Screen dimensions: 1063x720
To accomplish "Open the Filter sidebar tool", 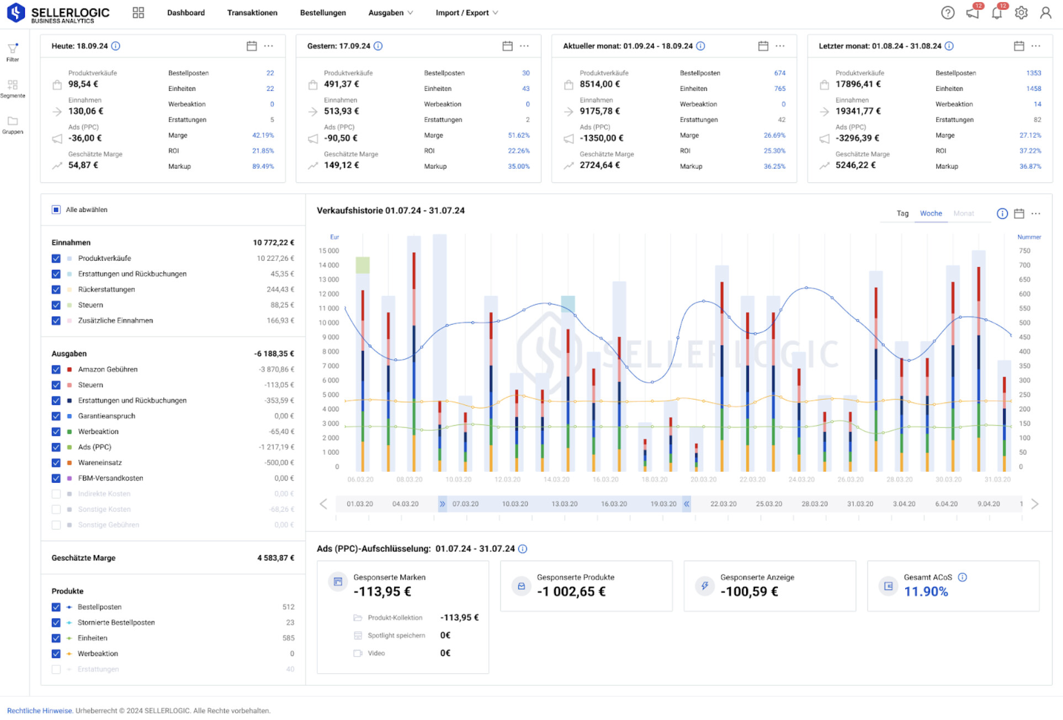I will point(12,52).
